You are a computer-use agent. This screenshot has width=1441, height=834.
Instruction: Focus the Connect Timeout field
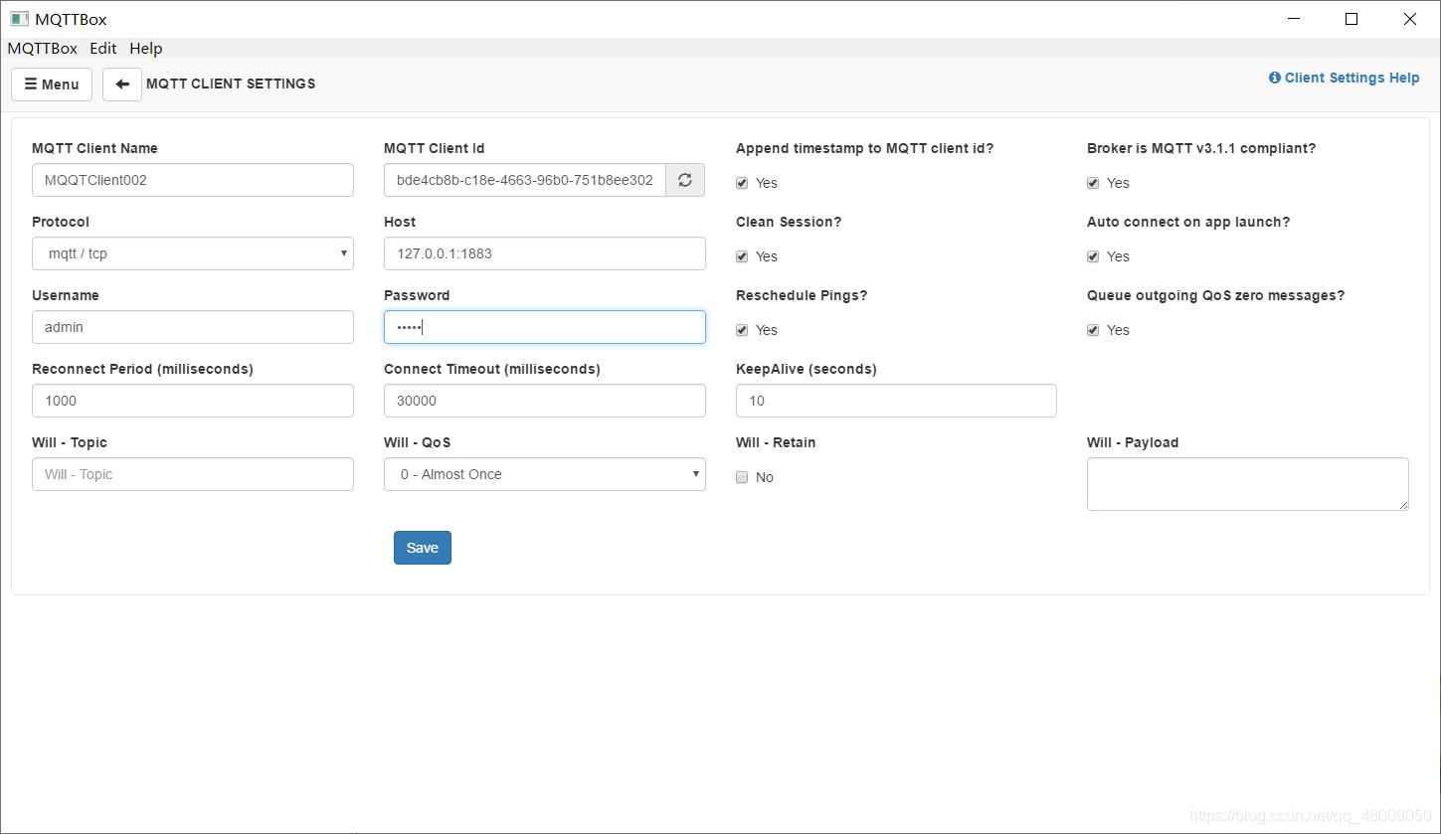point(545,401)
